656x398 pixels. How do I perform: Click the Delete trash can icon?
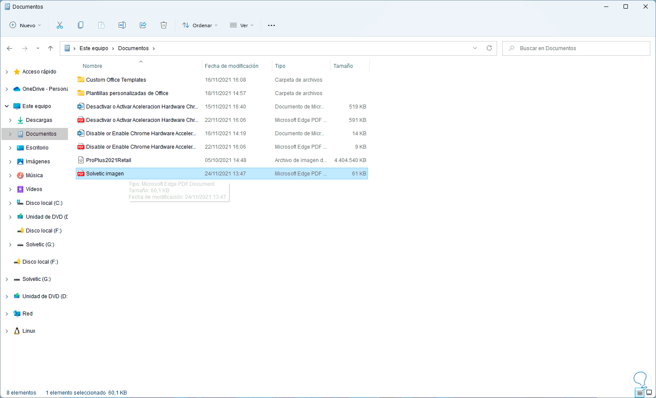pyautogui.click(x=164, y=25)
